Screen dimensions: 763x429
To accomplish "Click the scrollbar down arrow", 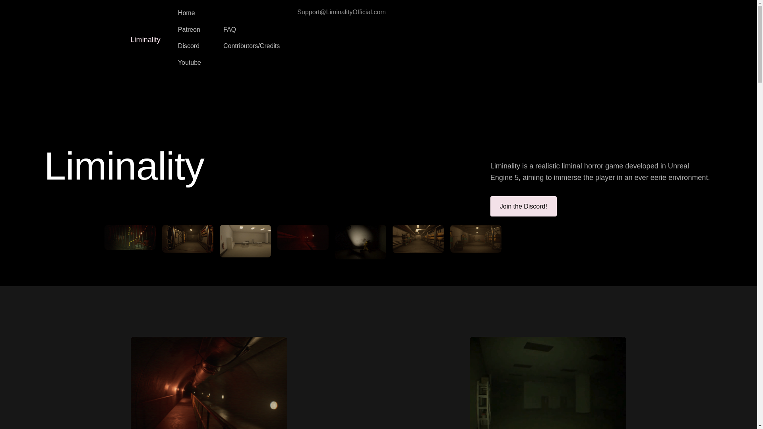I will pyautogui.click(x=760, y=426).
